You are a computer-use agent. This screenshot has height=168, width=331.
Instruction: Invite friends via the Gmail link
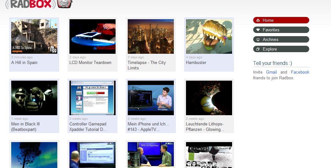[x=271, y=72]
